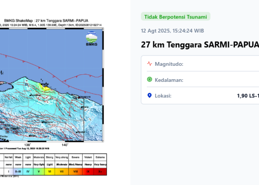Click the BMKG logo on the map
Image resolution: width=259 pixels, height=185 pixels.
[92, 38]
